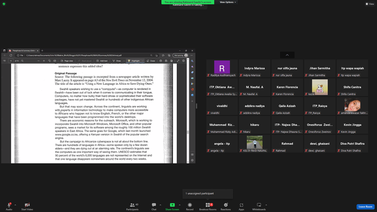
Task: Click the PDF zoom in plus icon
Action: 44,61
